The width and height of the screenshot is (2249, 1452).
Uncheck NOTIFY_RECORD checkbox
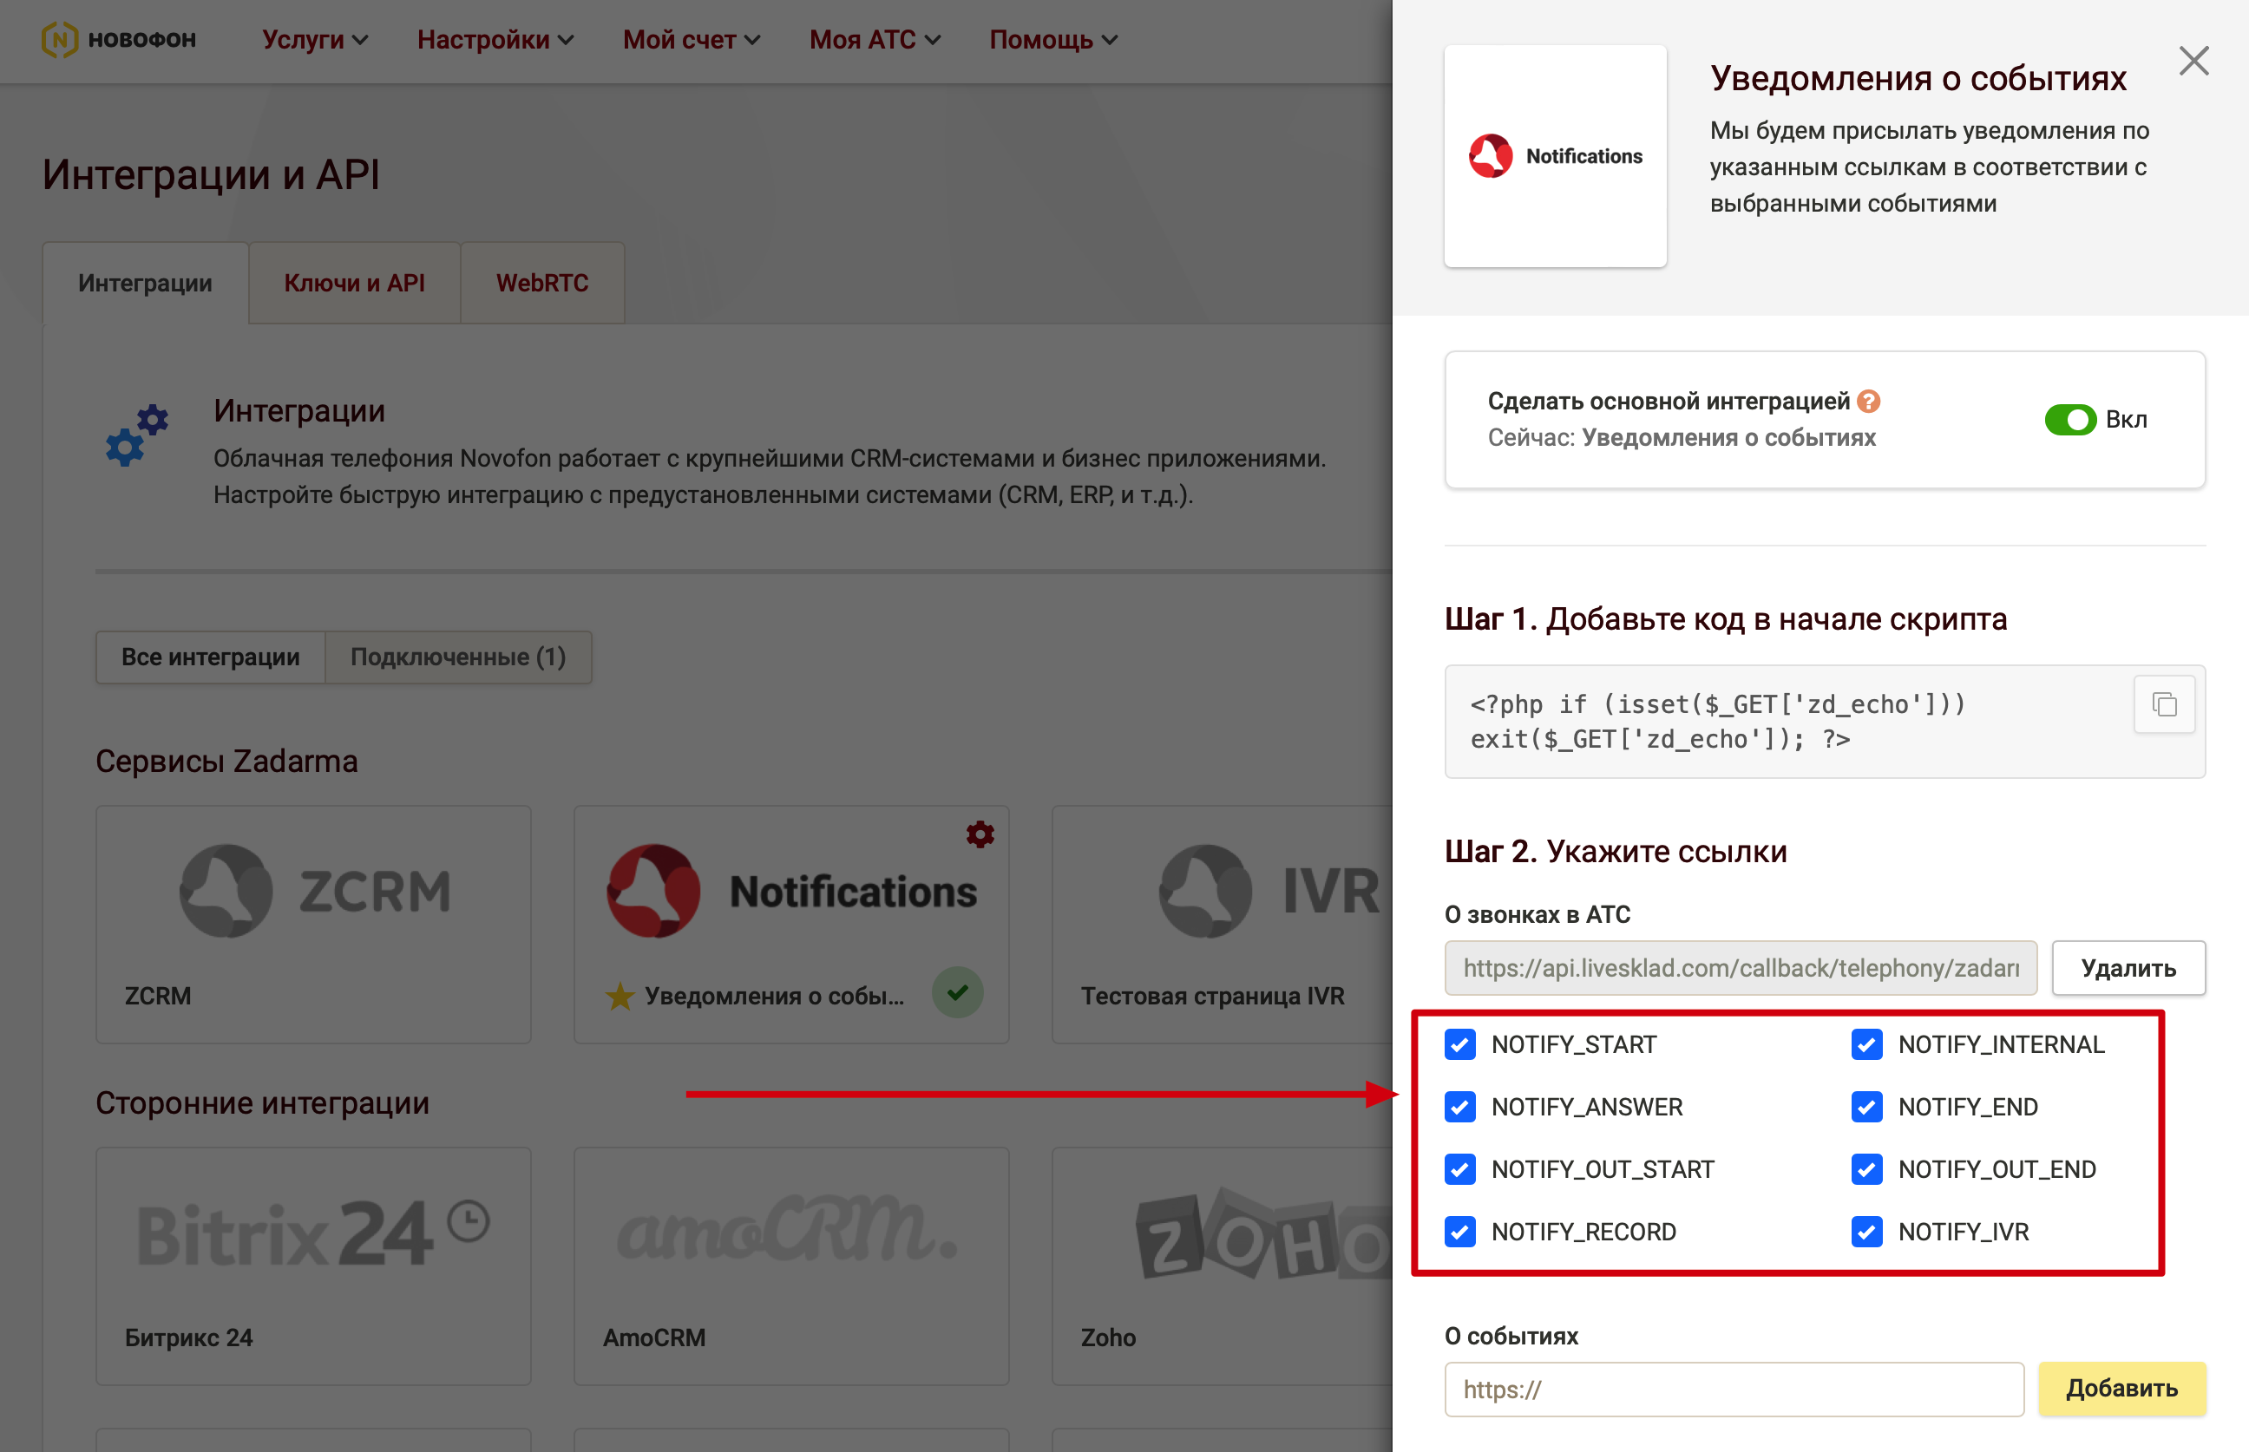click(x=1459, y=1232)
